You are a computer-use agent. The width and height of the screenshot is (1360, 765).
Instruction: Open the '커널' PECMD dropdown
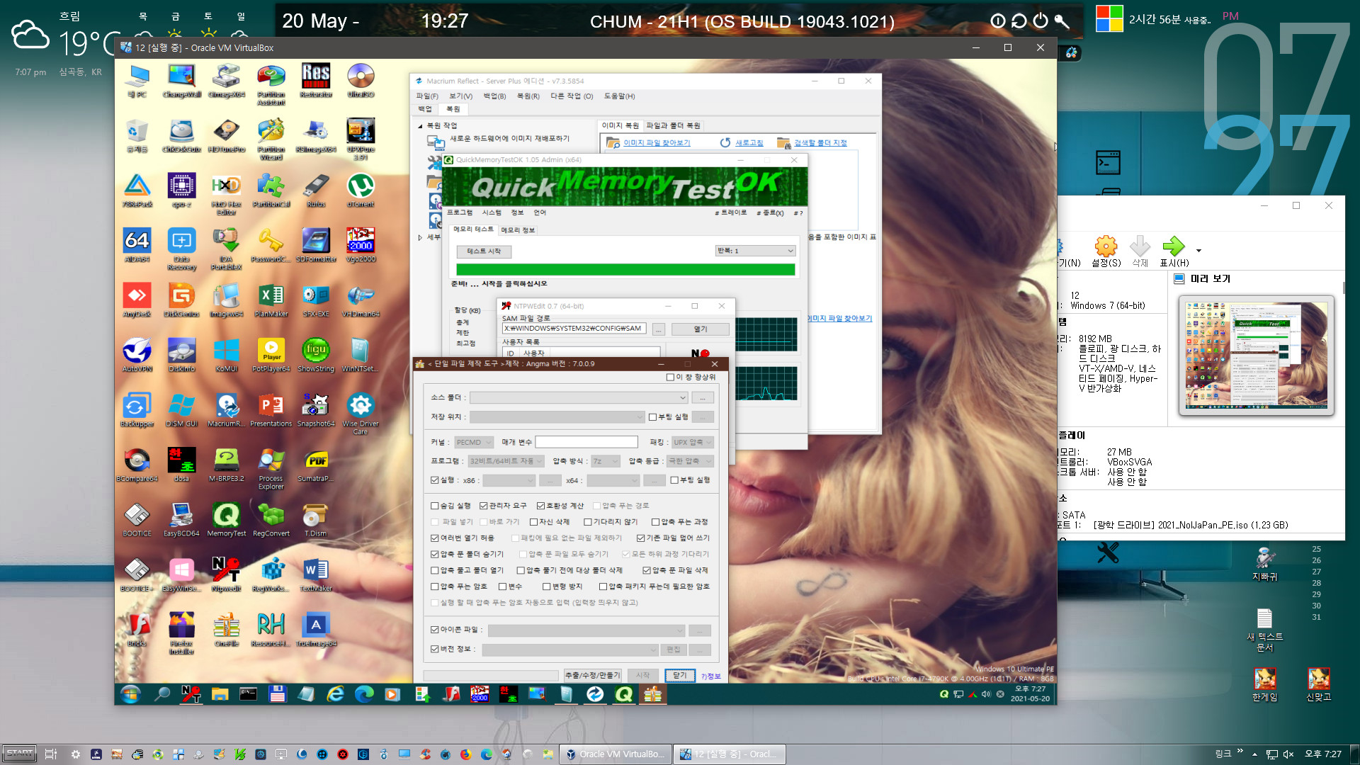[473, 443]
